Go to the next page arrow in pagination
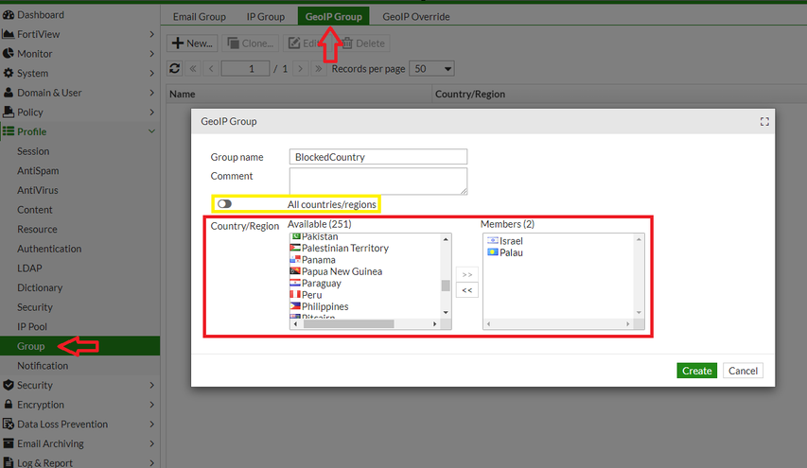The height and width of the screenshot is (468, 807). pos(300,69)
